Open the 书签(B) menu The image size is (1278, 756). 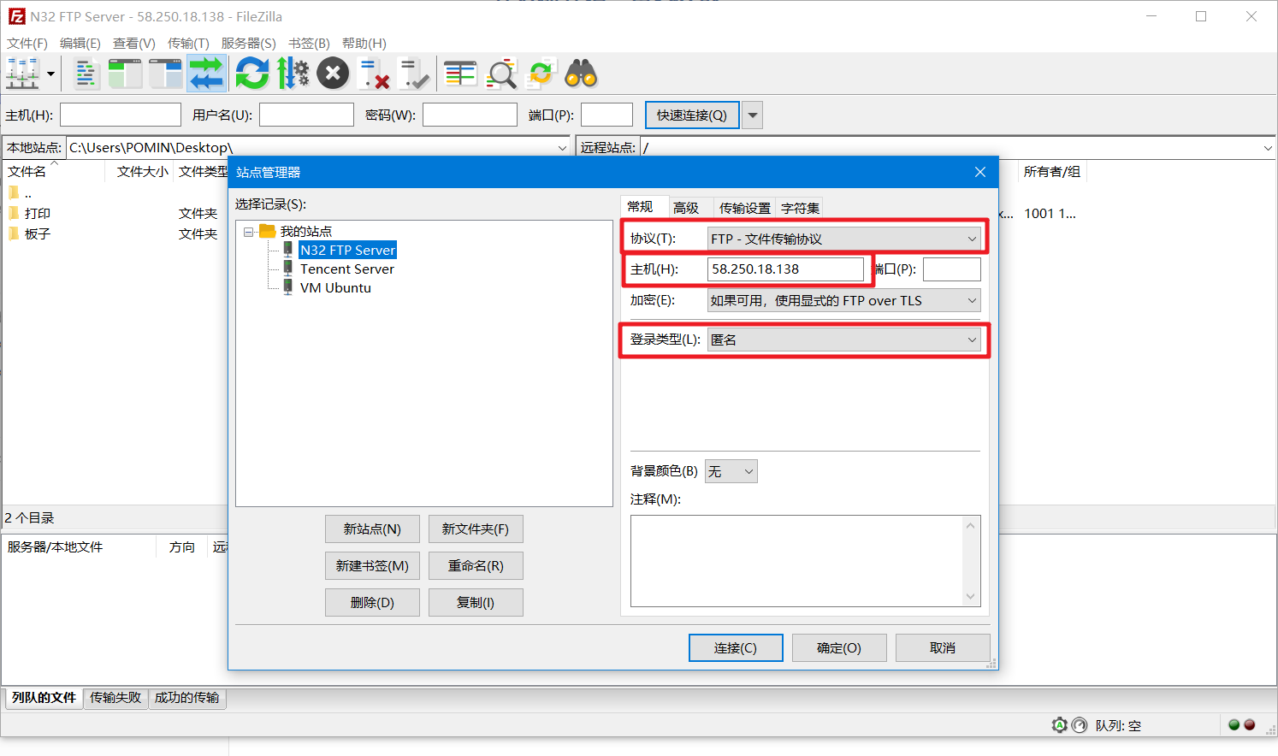(309, 43)
